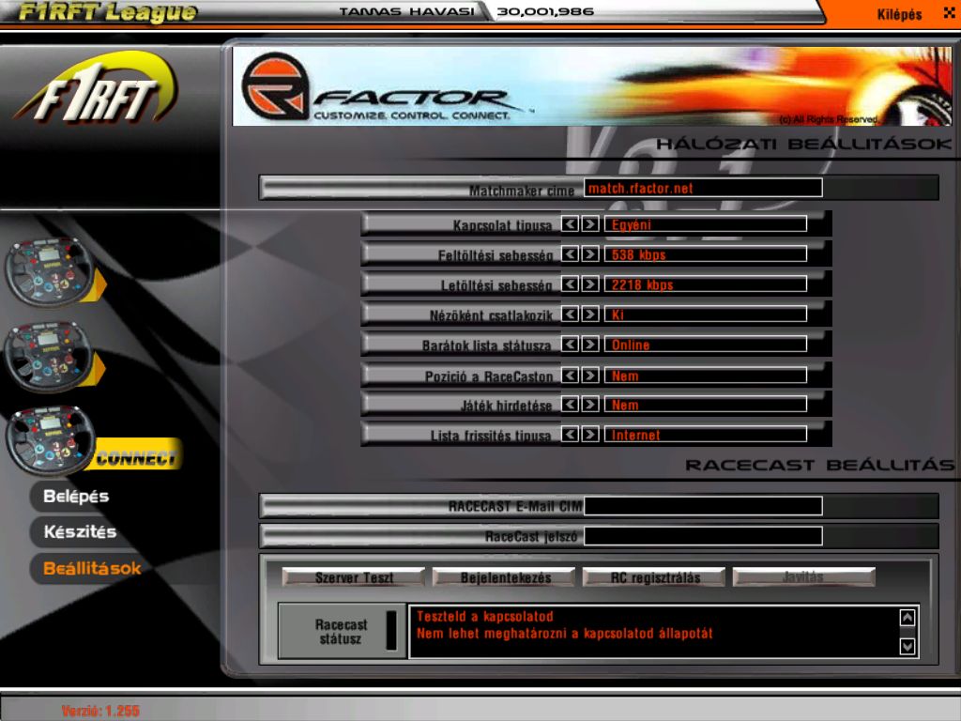
Task: Click the Javitás button
Action: coord(803,577)
